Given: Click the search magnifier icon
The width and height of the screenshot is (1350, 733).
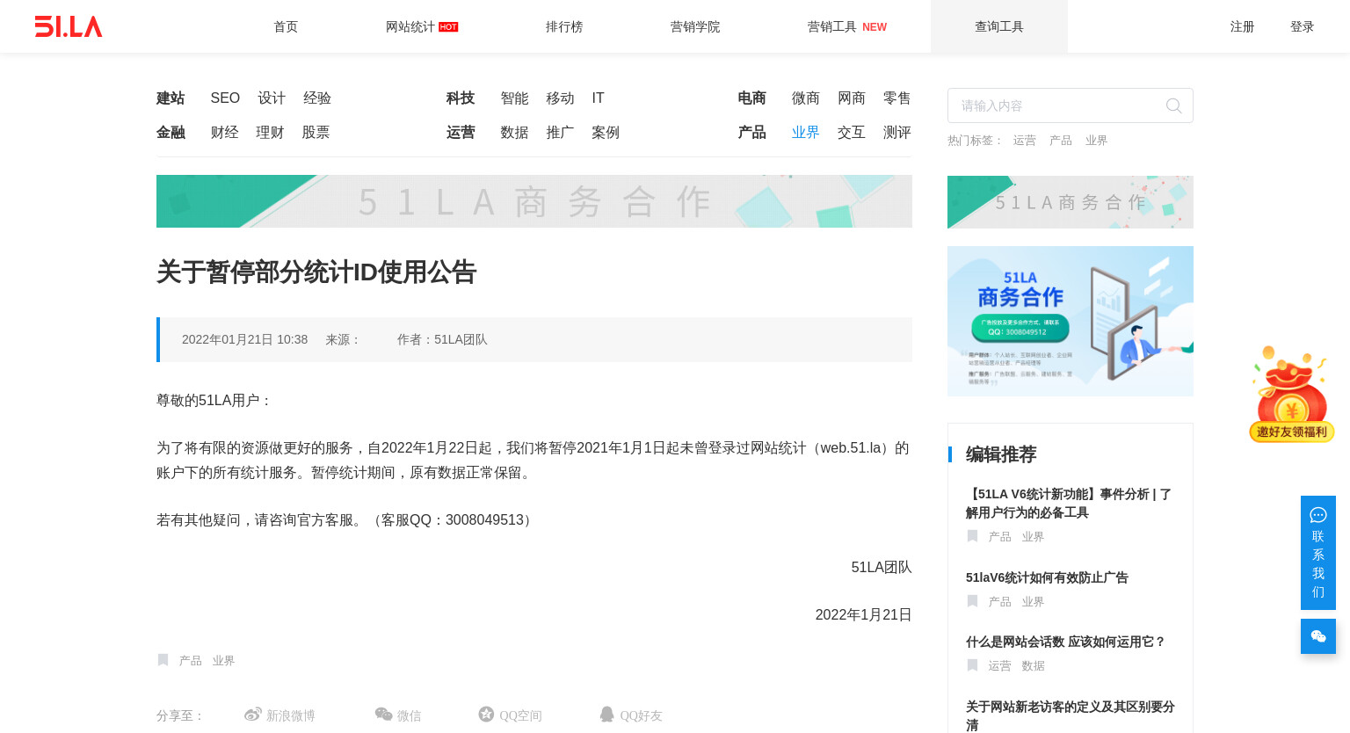Looking at the screenshot, I should [x=1173, y=105].
